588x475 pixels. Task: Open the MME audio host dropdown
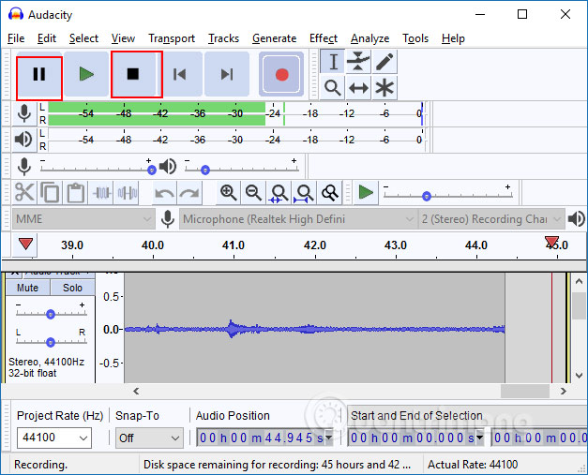83,219
